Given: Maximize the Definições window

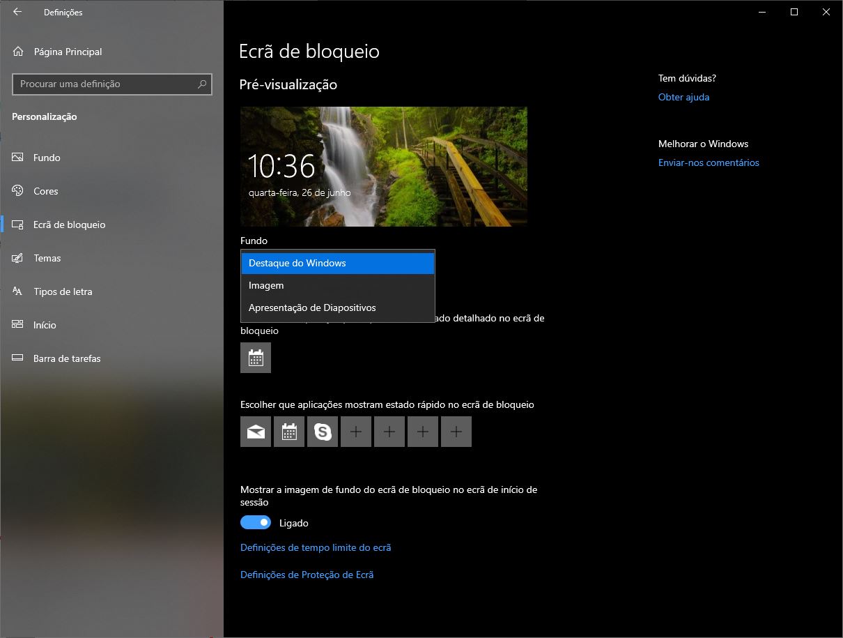Looking at the screenshot, I should (794, 12).
